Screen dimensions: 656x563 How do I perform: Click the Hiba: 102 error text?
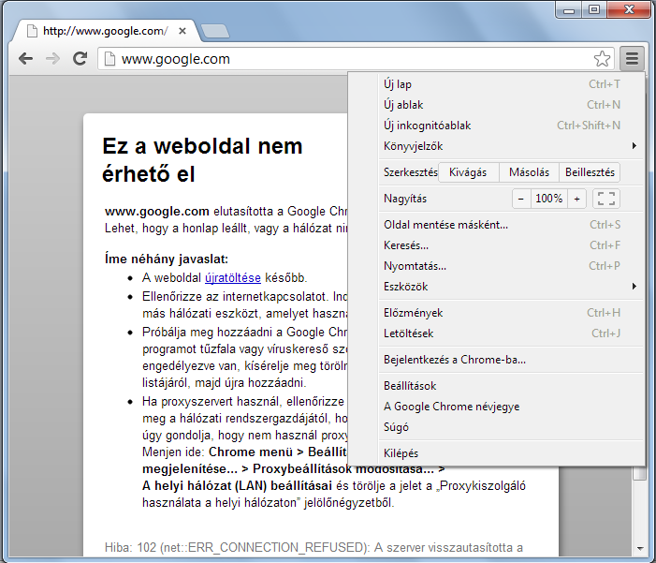point(313,547)
